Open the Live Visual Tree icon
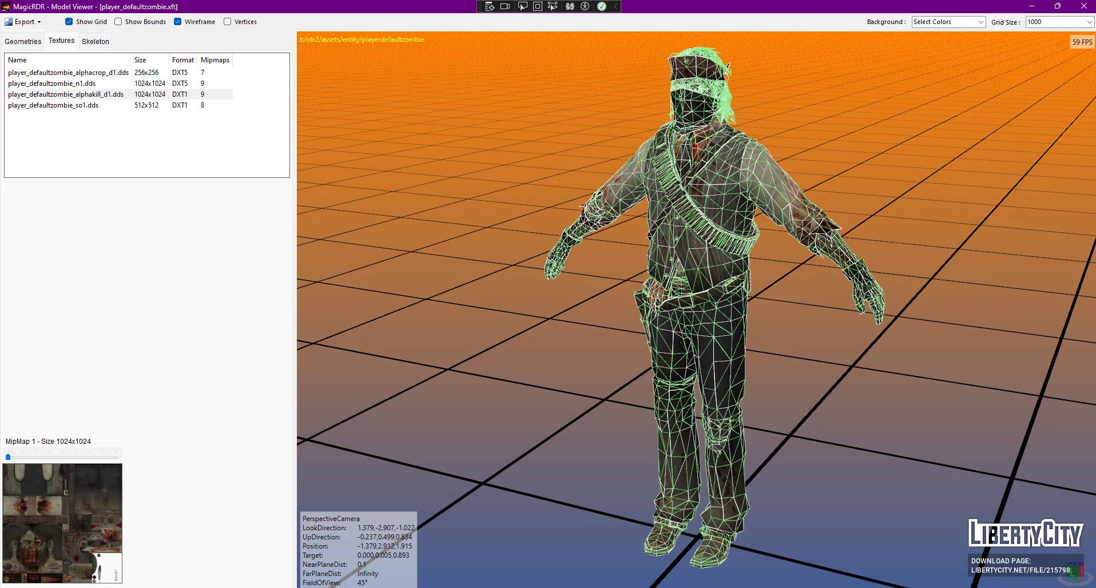Screen dimensions: 1096x588 [490, 6]
